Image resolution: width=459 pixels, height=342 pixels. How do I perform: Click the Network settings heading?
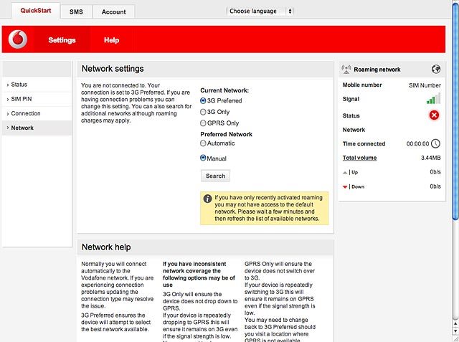113,68
